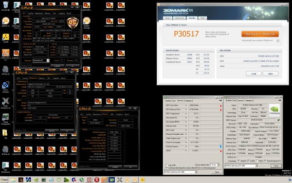Open the 3DMark Vantage desktop shortcut

tap(87, 23)
